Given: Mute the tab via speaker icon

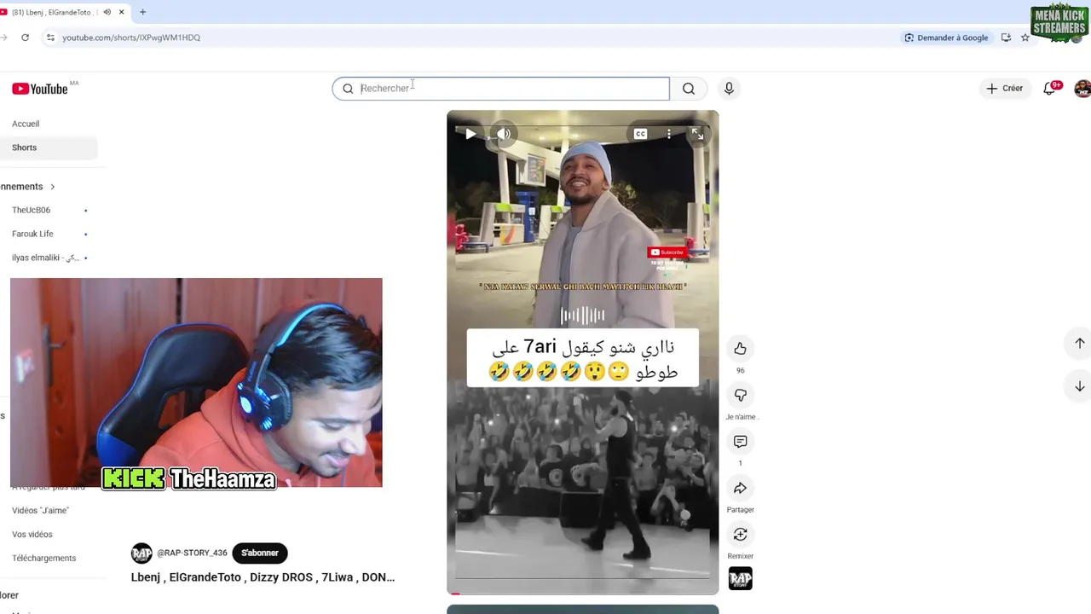Looking at the screenshot, I should click(107, 12).
